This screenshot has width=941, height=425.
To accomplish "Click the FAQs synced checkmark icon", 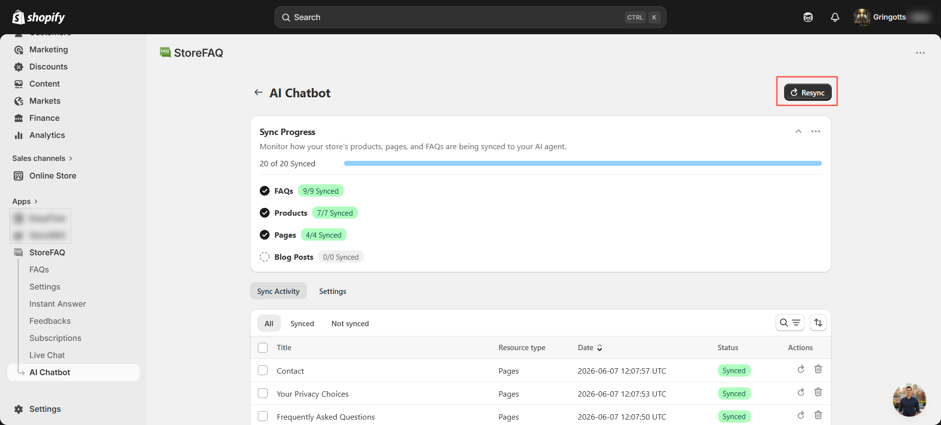I will click(x=265, y=191).
